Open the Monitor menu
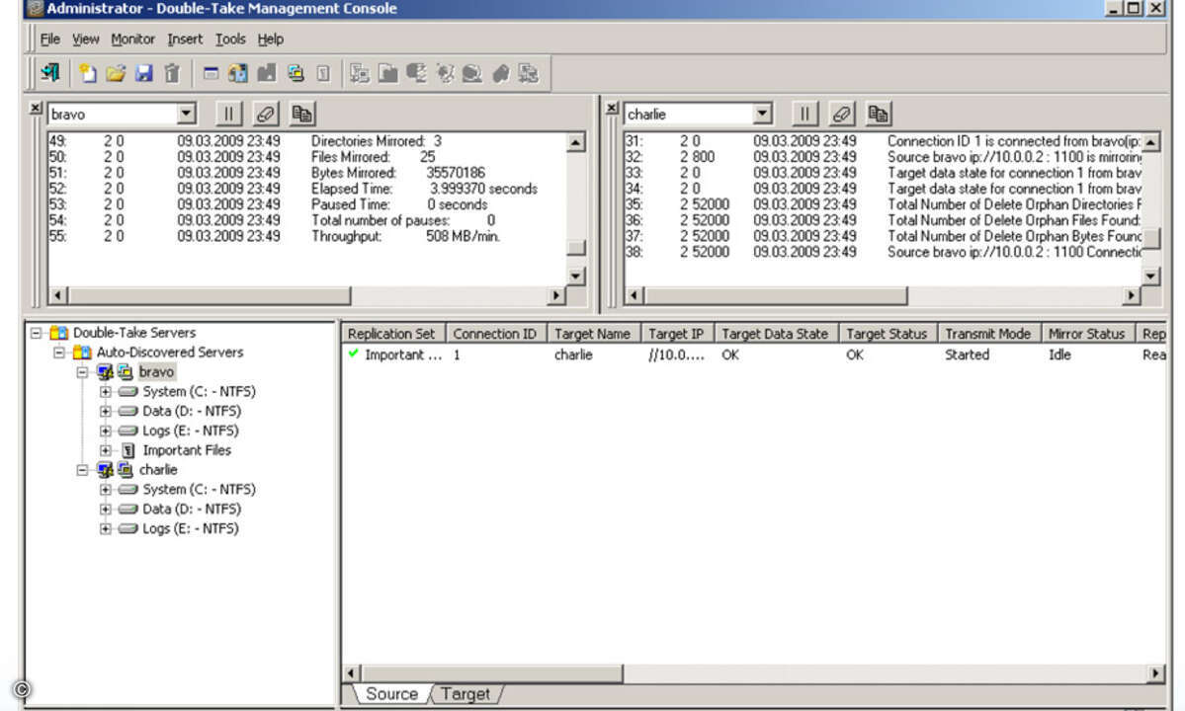 point(133,39)
